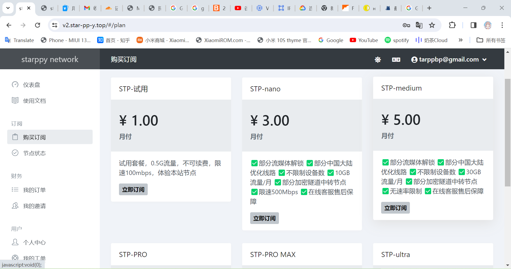This screenshot has height=269, width=511.
Task: Open the spotify bookmark
Action: point(397,40)
